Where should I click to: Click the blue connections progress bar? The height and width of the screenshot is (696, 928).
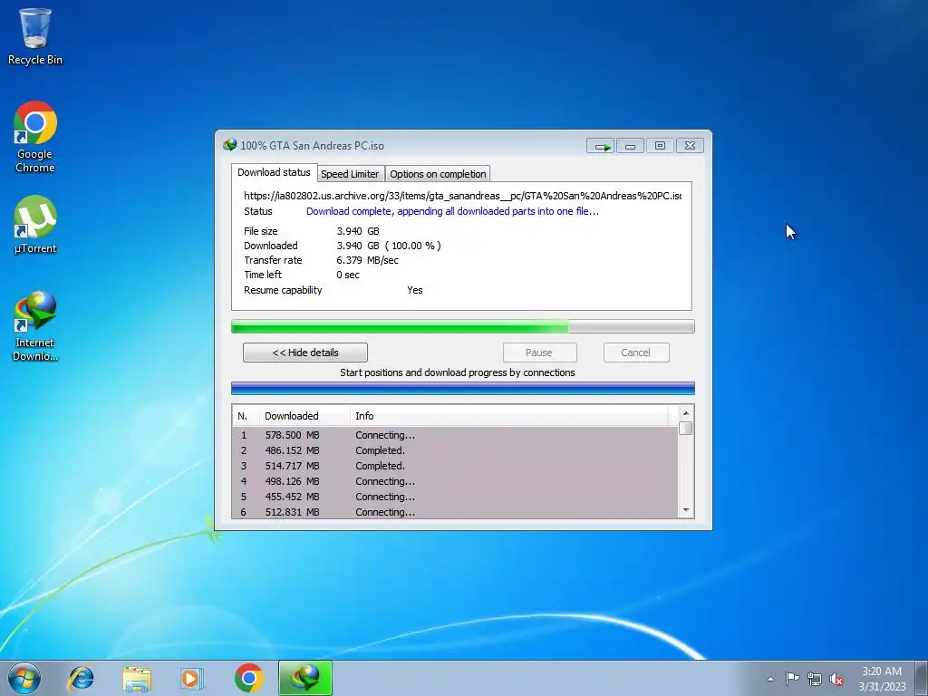click(463, 388)
